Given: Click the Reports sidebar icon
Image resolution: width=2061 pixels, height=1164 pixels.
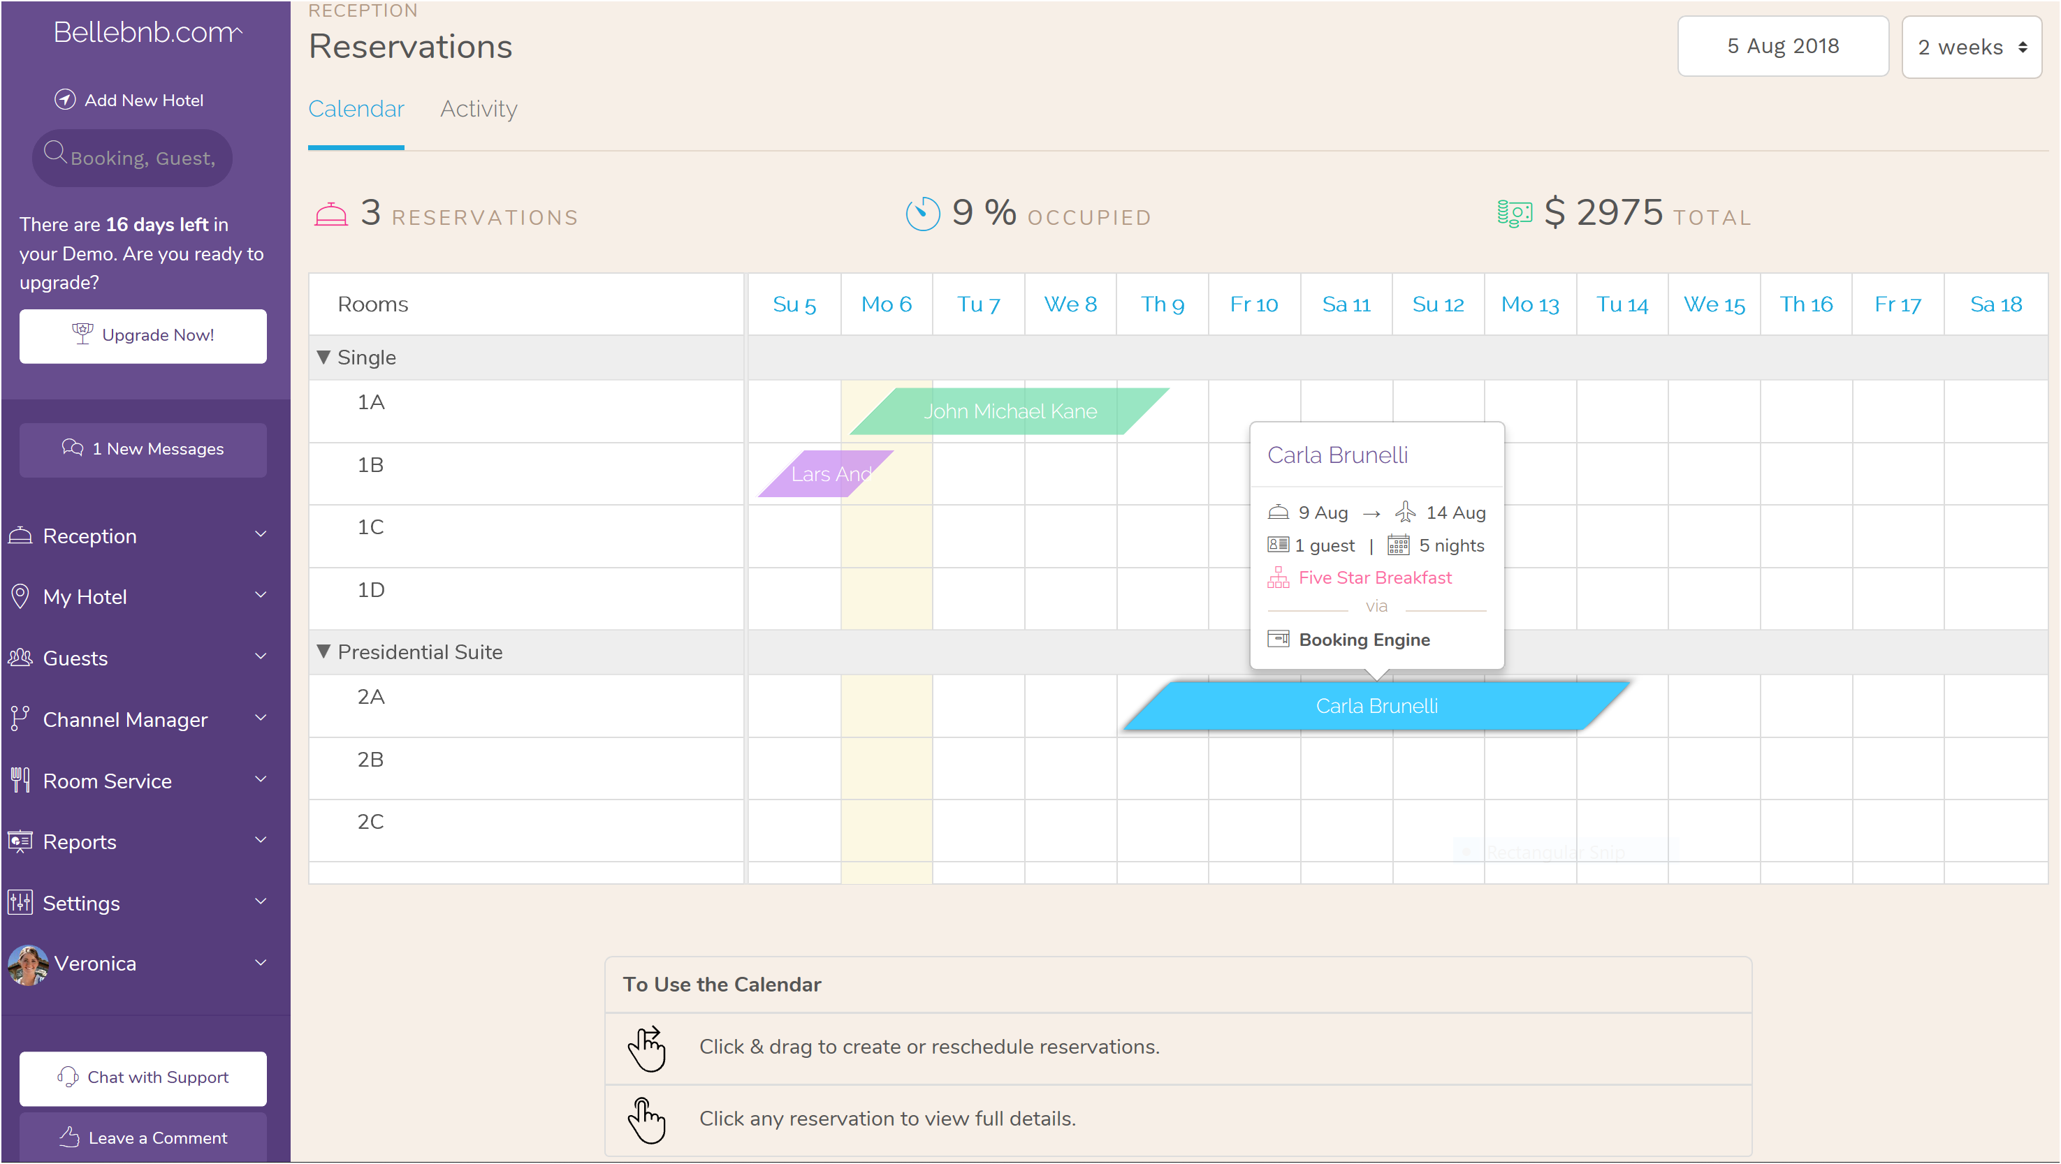Looking at the screenshot, I should point(21,841).
